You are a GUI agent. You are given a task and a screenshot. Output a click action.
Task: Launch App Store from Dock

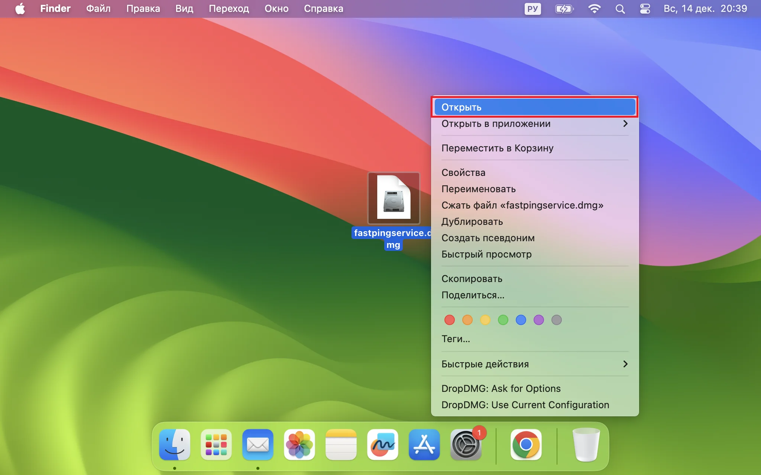tap(424, 445)
